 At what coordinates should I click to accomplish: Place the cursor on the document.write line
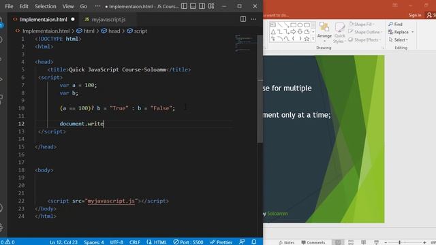(x=82, y=124)
